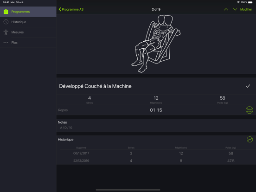Click the Repos label
The image size is (256, 192).
point(63,110)
